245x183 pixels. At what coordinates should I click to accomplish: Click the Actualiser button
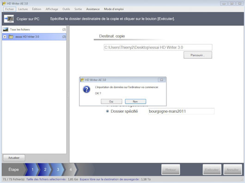tap(14, 158)
